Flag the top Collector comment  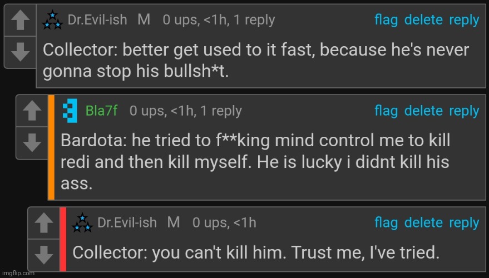click(x=386, y=20)
